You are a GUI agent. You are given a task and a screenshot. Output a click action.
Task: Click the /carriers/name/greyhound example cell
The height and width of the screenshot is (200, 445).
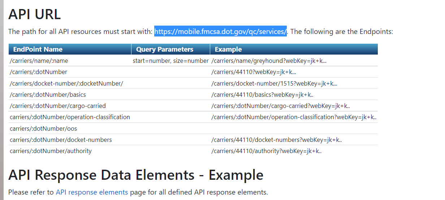[269, 61]
